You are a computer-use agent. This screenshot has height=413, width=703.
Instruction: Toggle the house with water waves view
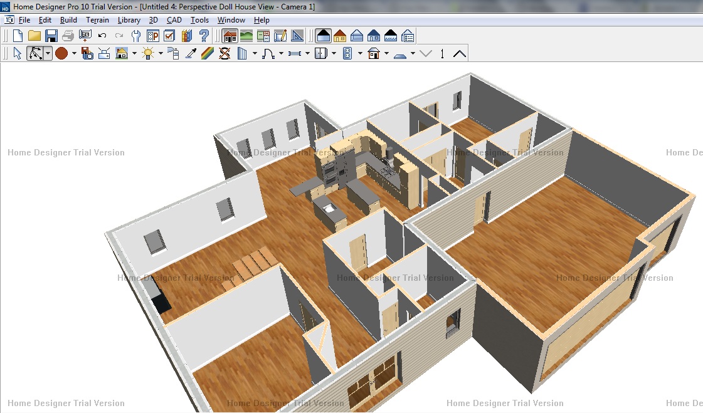(391, 36)
